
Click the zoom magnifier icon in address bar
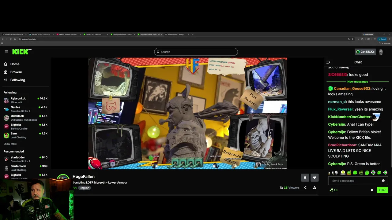[x=349, y=39]
